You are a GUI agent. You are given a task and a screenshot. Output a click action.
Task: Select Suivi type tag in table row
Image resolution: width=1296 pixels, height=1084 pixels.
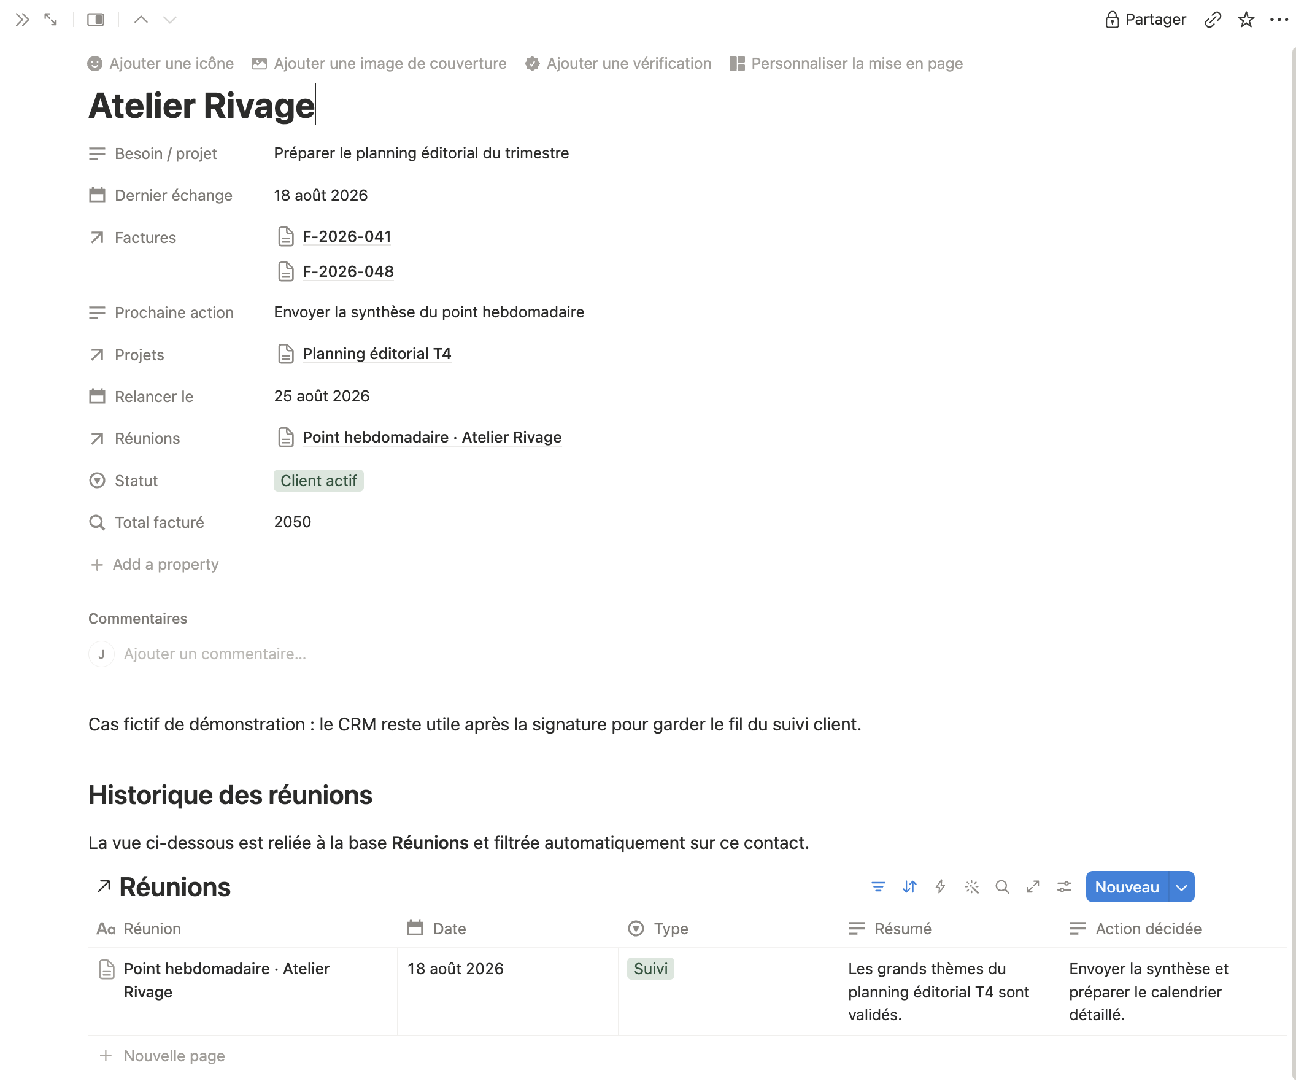pyautogui.click(x=650, y=969)
